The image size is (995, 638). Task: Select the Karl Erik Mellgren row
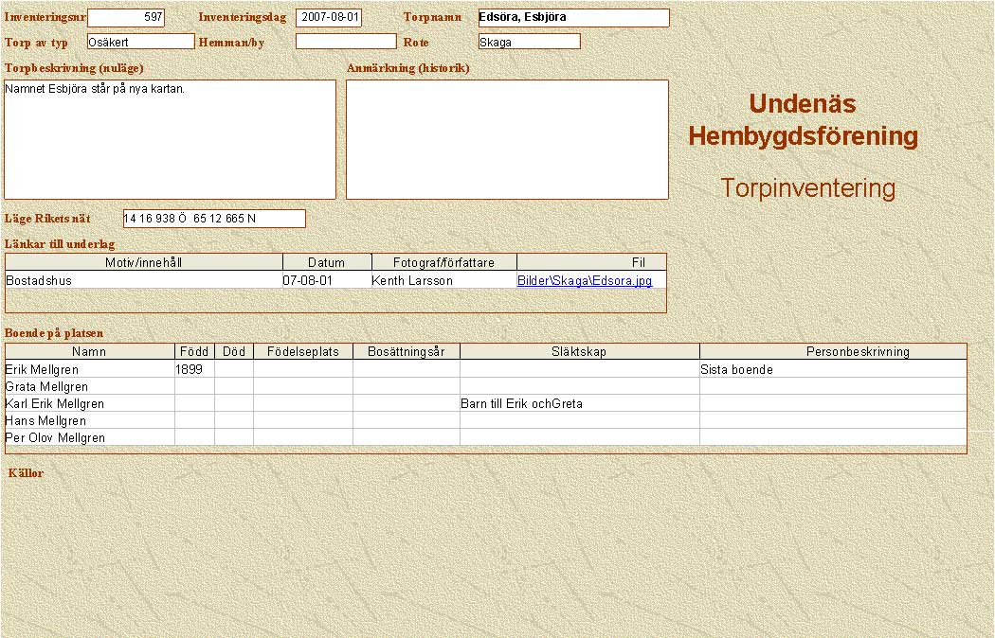[x=89, y=404]
